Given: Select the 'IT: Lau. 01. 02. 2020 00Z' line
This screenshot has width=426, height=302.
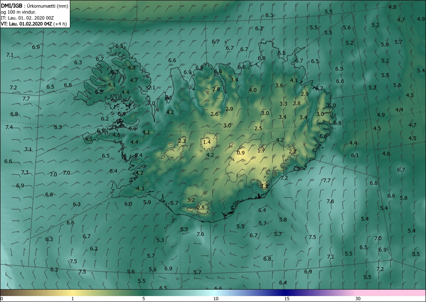Looking at the screenshot, I should (27, 18).
